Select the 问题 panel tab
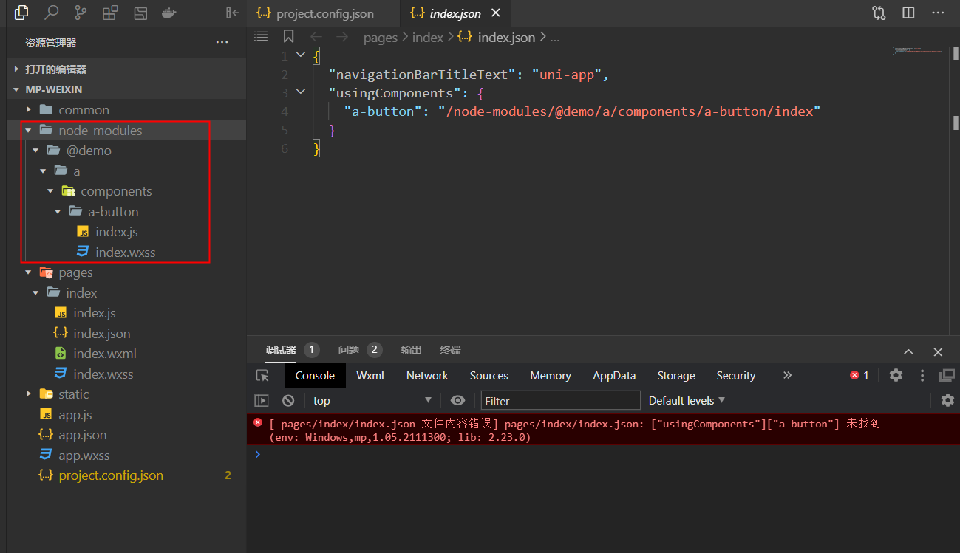Image resolution: width=960 pixels, height=553 pixels. click(x=360, y=350)
